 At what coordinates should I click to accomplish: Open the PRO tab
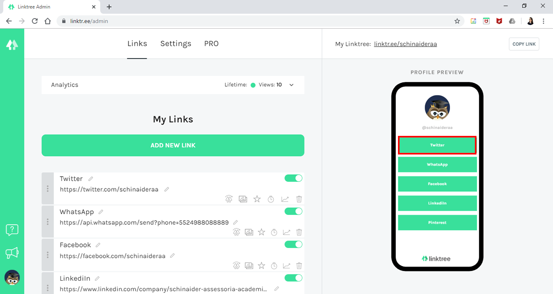(211, 44)
